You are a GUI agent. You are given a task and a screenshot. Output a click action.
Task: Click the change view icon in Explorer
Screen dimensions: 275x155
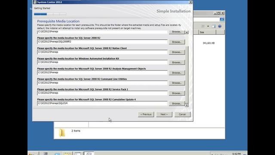point(203,26)
